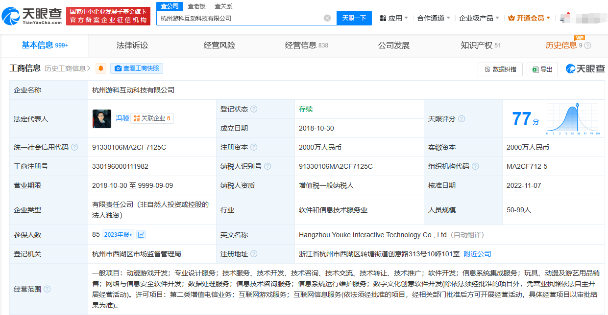The height and width of the screenshot is (315, 608).
Task: Click the help icon next to 天眼评分
Action: pos(462,119)
